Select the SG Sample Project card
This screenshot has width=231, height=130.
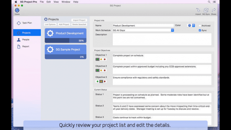tap(66, 52)
